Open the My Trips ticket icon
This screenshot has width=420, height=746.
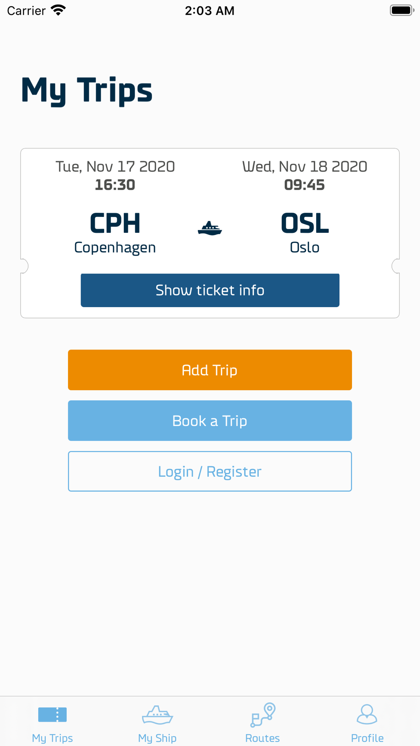52,715
